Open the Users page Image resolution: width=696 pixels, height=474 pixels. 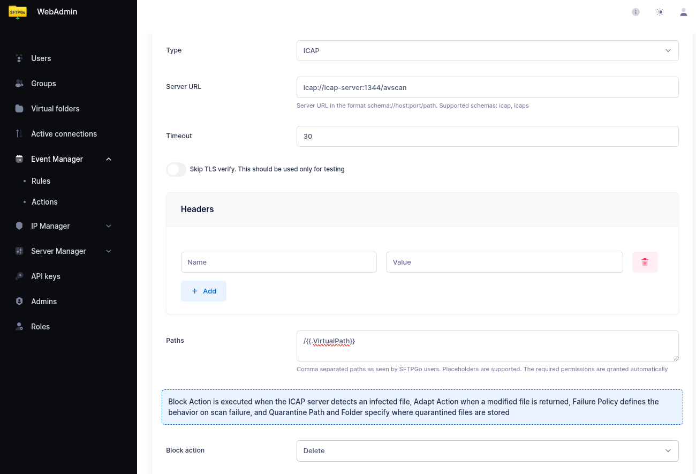click(41, 58)
